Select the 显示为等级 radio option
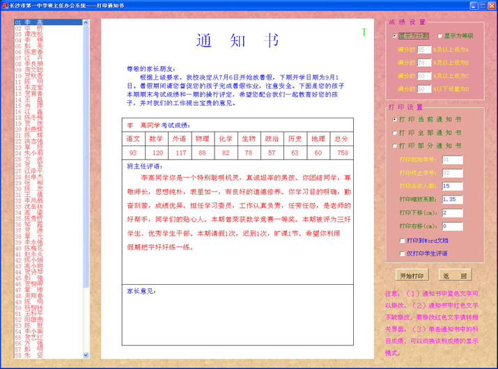 440,36
